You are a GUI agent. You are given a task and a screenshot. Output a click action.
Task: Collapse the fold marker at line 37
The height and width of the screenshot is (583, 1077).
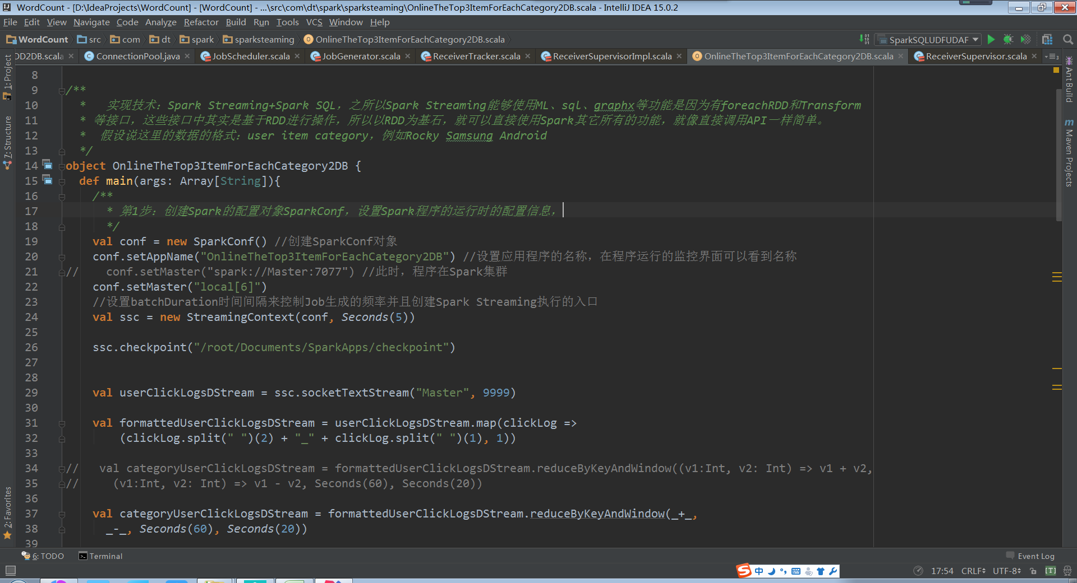pyautogui.click(x=62, y=514)
